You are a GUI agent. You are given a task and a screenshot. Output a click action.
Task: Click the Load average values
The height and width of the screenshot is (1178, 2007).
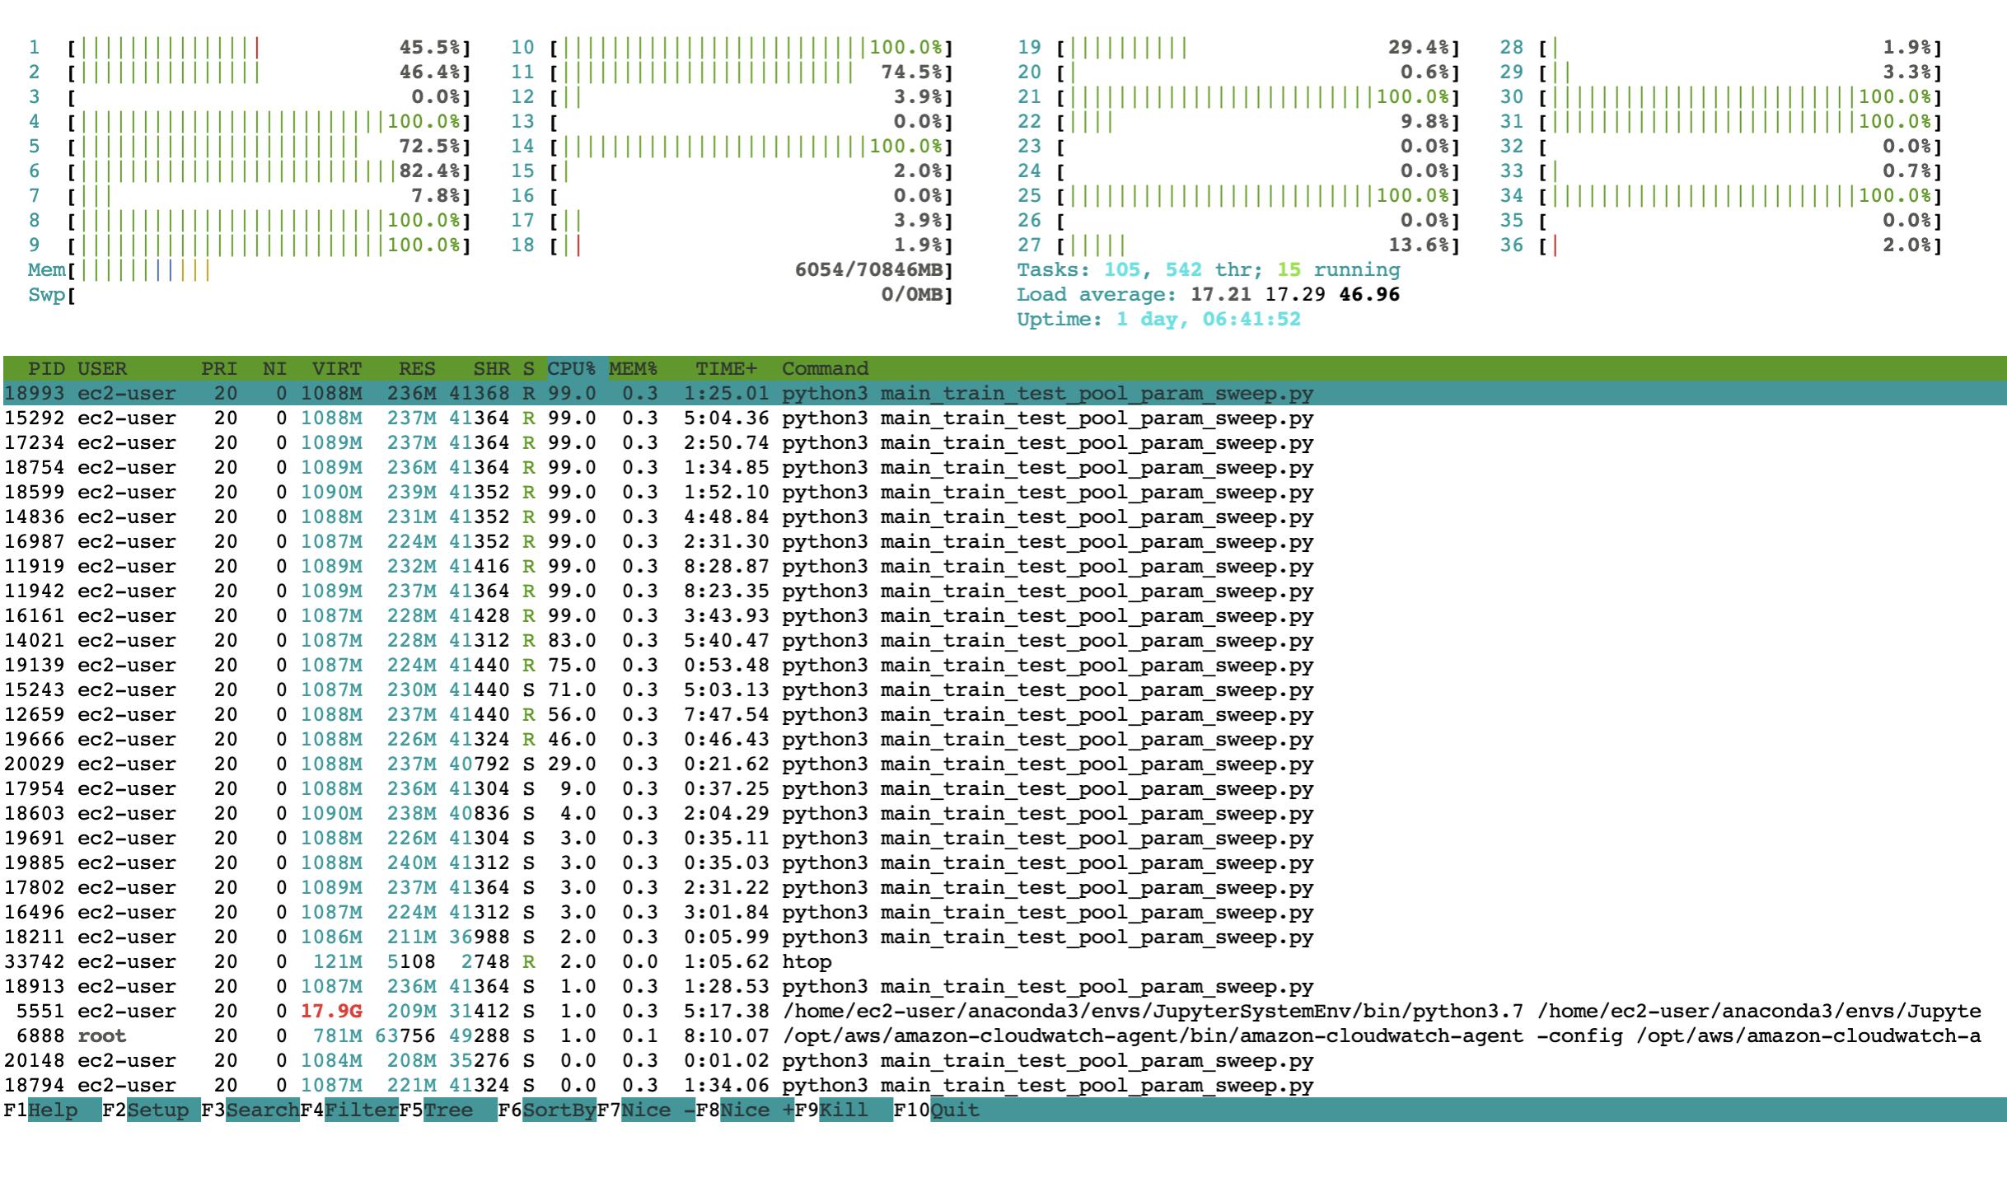coord(1295,294)
